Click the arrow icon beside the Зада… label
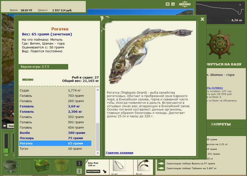 5,126
